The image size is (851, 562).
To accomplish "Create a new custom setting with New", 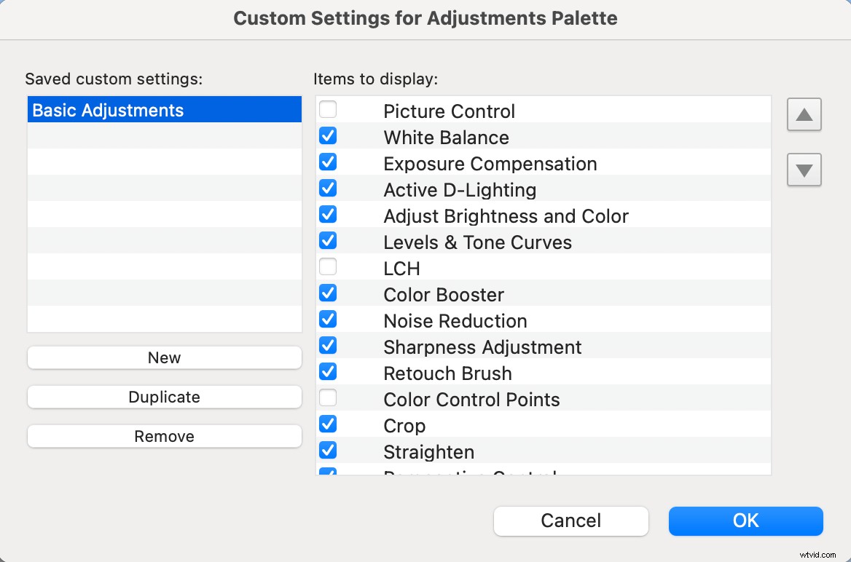I will tap(164, 357).
